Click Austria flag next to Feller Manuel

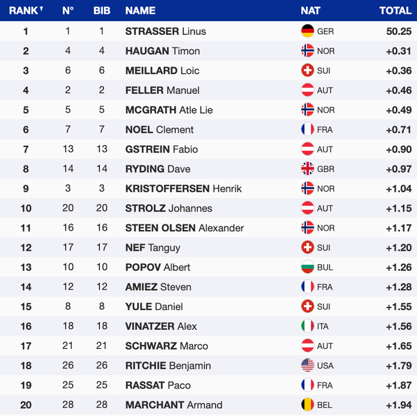tap(307, 90)
